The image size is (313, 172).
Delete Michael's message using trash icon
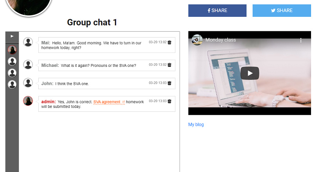coord(169,65)
